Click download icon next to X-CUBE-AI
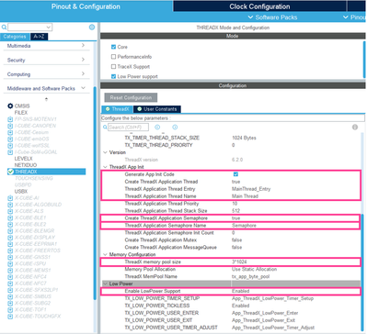The width and height of the screenshot is (367, 334). (10, 198)
